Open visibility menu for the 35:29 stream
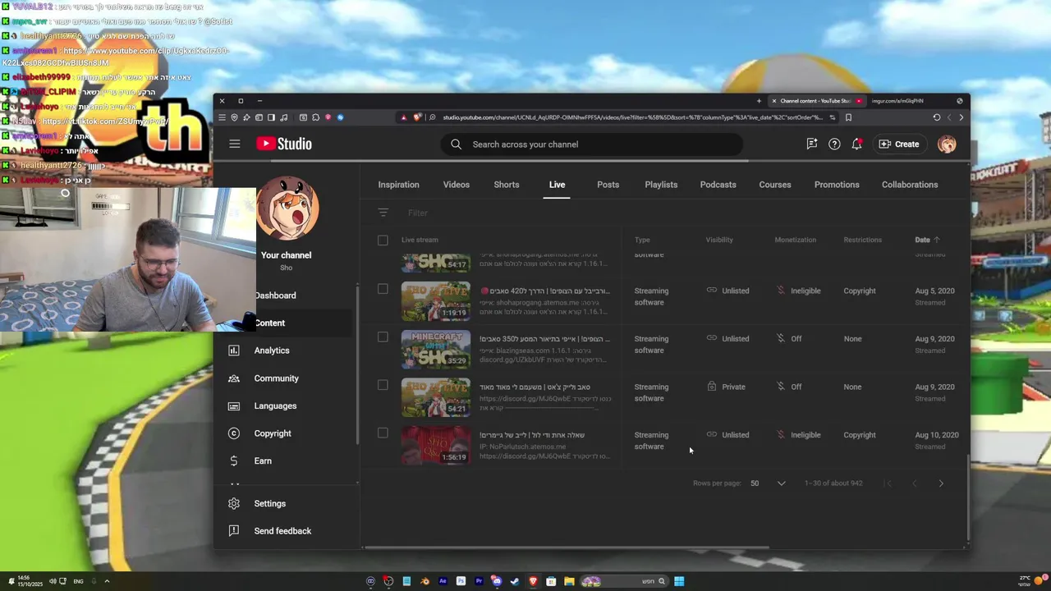The width and height of the screenshot is (1051, 591). (728, 339)
